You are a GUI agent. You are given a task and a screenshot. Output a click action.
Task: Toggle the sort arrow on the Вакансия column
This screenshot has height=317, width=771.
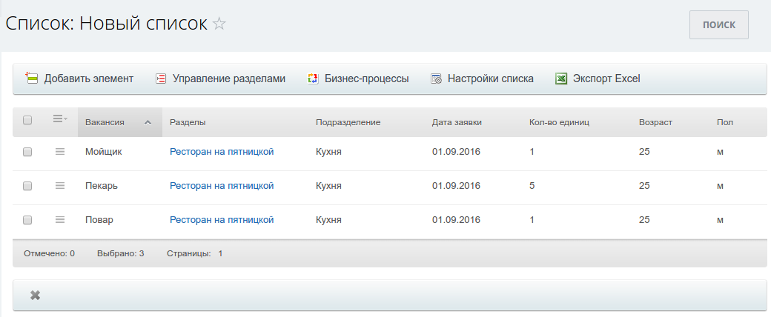[148, 122]
